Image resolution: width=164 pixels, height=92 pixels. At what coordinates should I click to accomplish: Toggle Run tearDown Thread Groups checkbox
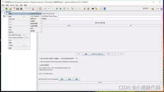click(x=40, y=62)
